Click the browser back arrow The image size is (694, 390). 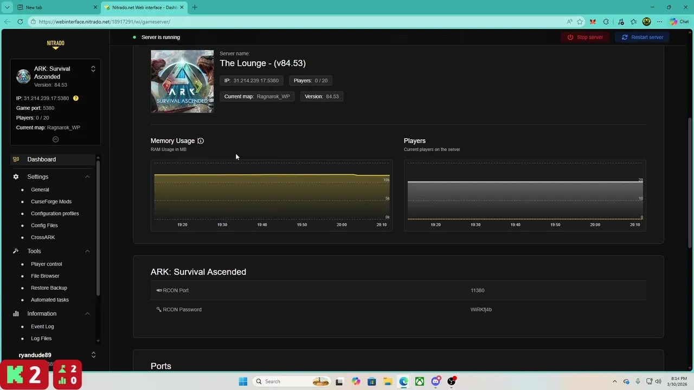tap(7, 22)
